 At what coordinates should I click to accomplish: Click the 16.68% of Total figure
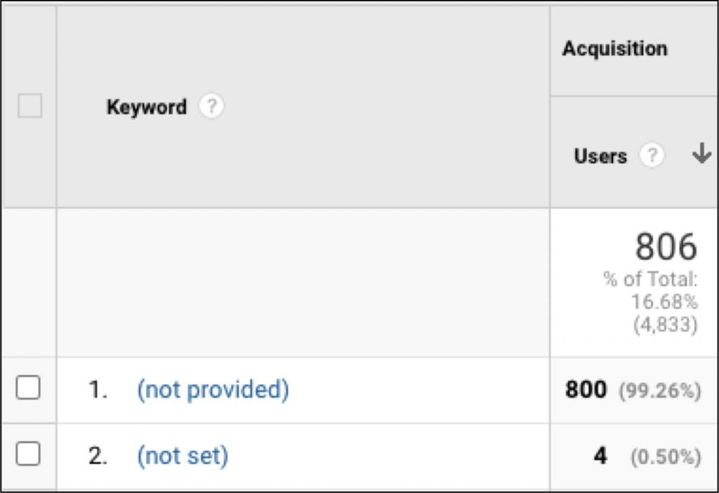(664, 302)
